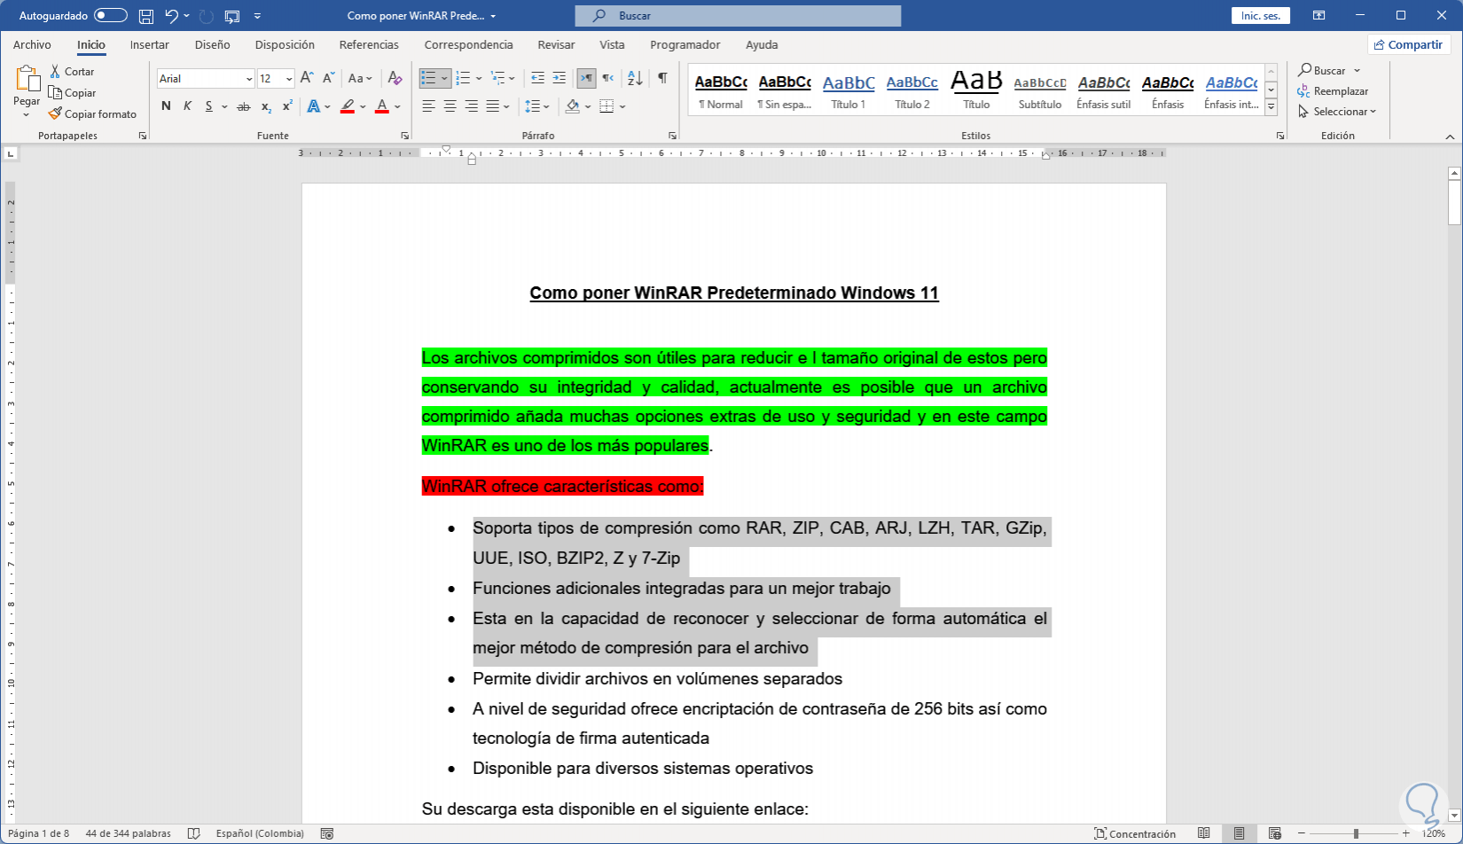Apply the text highlight color
The width and height of the screenshot is (1463, 844).
[x=348, y=106]
